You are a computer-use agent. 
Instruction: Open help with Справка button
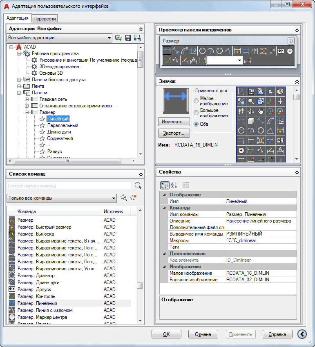(x=277, y=334)
